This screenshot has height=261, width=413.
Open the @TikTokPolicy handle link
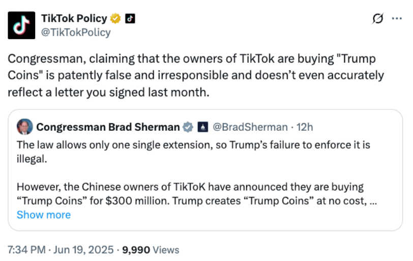(x=76, y=33)
